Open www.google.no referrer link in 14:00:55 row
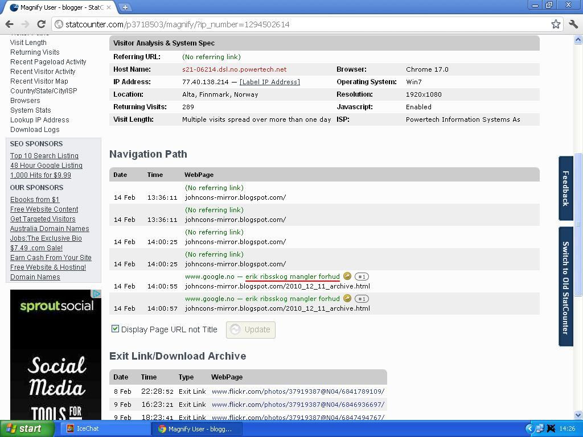 [210, 277]
